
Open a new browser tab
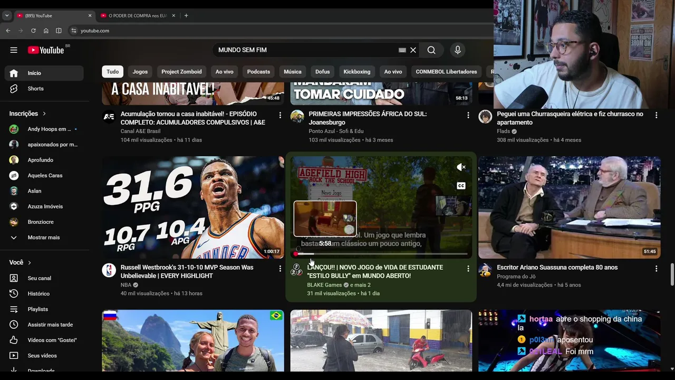tap(186, 16)
